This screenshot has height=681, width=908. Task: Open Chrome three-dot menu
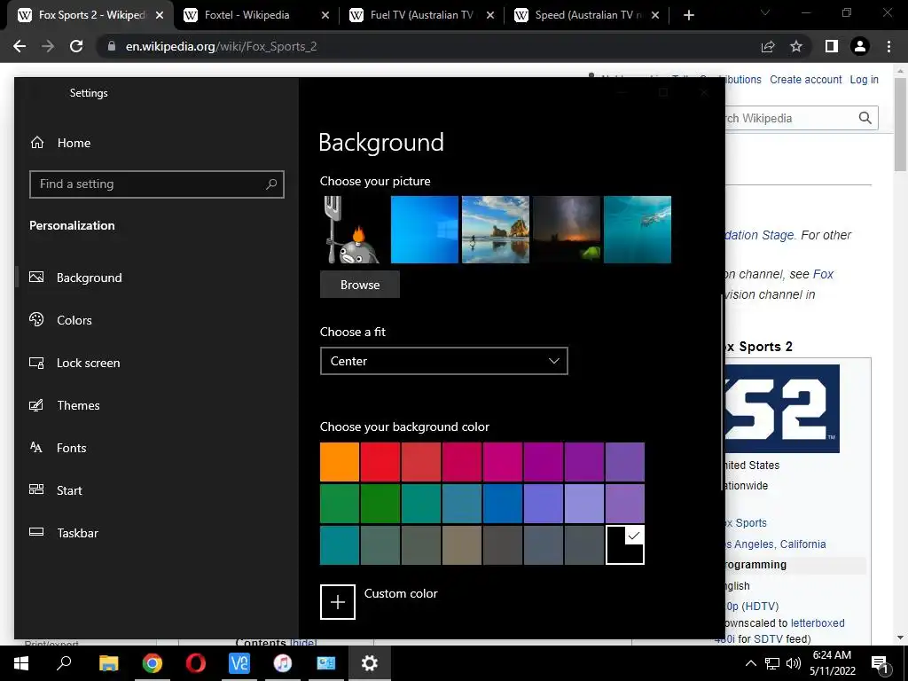[x=888, y=46]
